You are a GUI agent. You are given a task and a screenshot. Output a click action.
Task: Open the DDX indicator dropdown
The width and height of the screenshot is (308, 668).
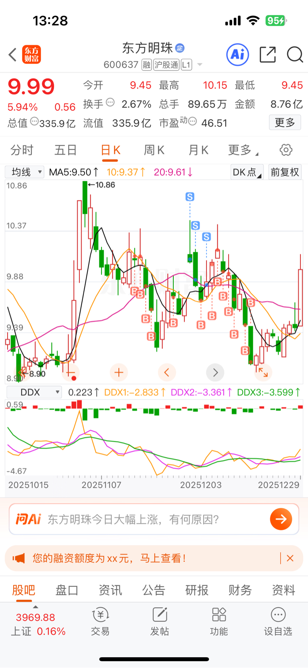34,392
